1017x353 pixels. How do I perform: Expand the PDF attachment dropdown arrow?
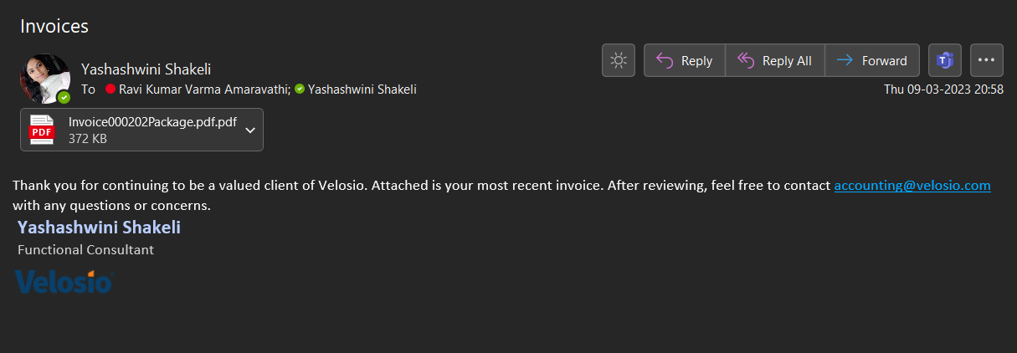coord(249,130)
